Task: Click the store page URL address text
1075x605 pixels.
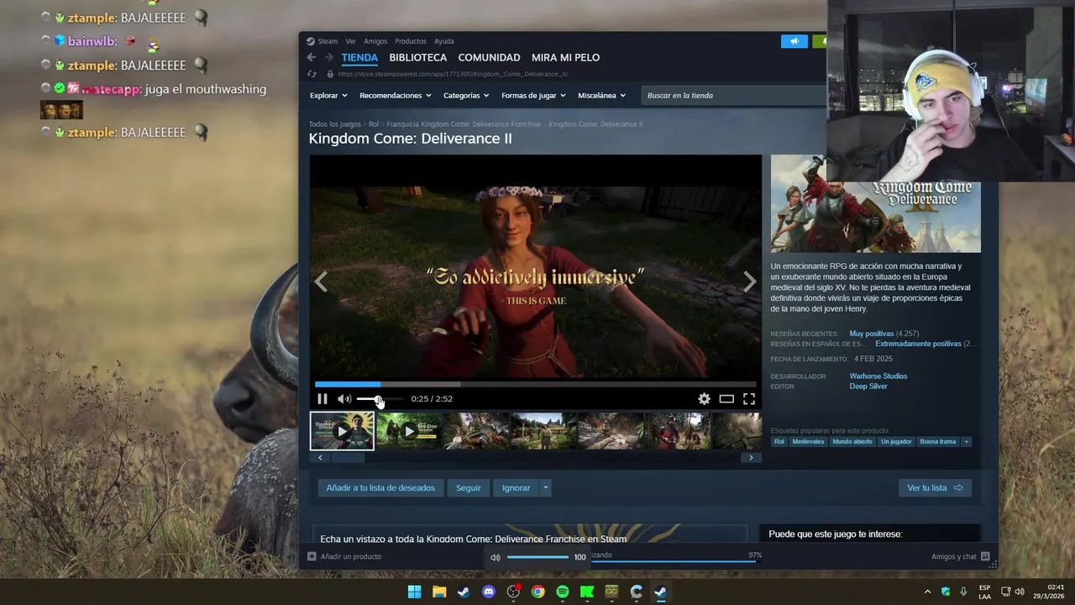Action: 453,74
